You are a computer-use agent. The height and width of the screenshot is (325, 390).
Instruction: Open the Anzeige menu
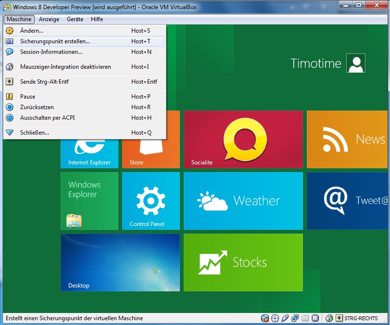[49, 19]
